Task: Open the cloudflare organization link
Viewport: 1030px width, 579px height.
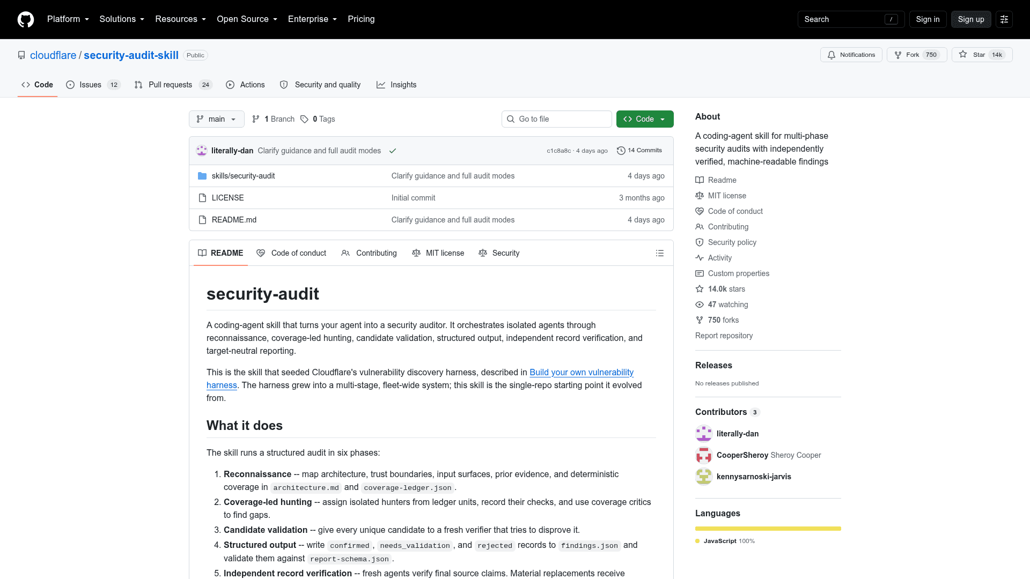Action: (x=53, y=55)
